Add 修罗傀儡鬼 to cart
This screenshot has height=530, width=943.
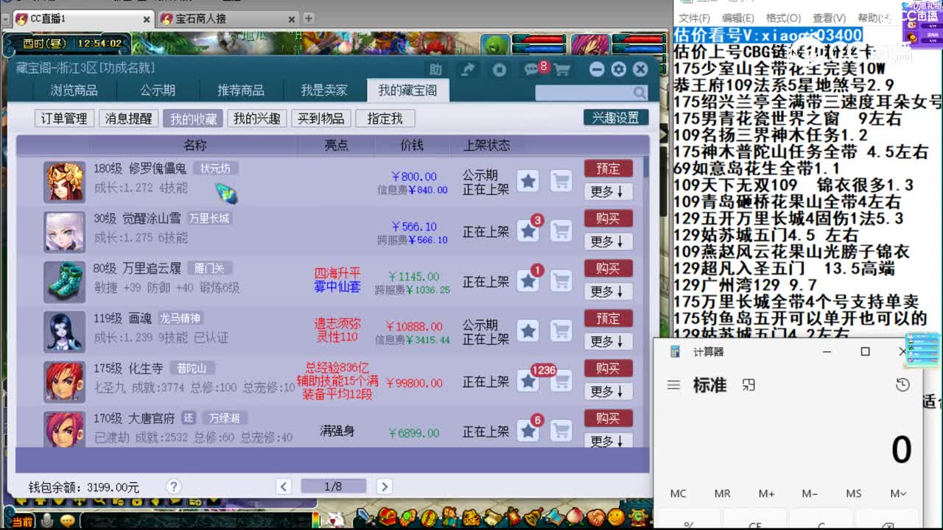(x=561, y=180)
